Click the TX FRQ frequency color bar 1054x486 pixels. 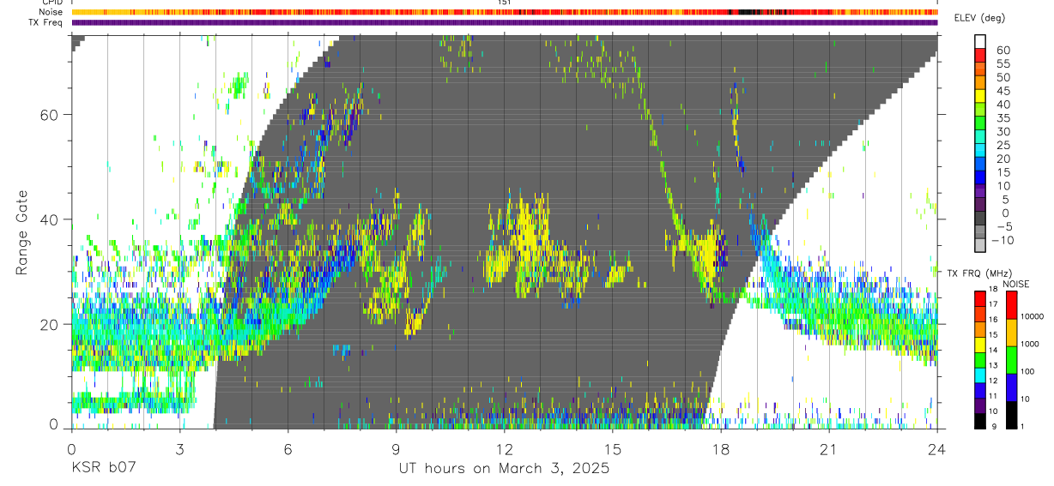[x=980, y=359]
